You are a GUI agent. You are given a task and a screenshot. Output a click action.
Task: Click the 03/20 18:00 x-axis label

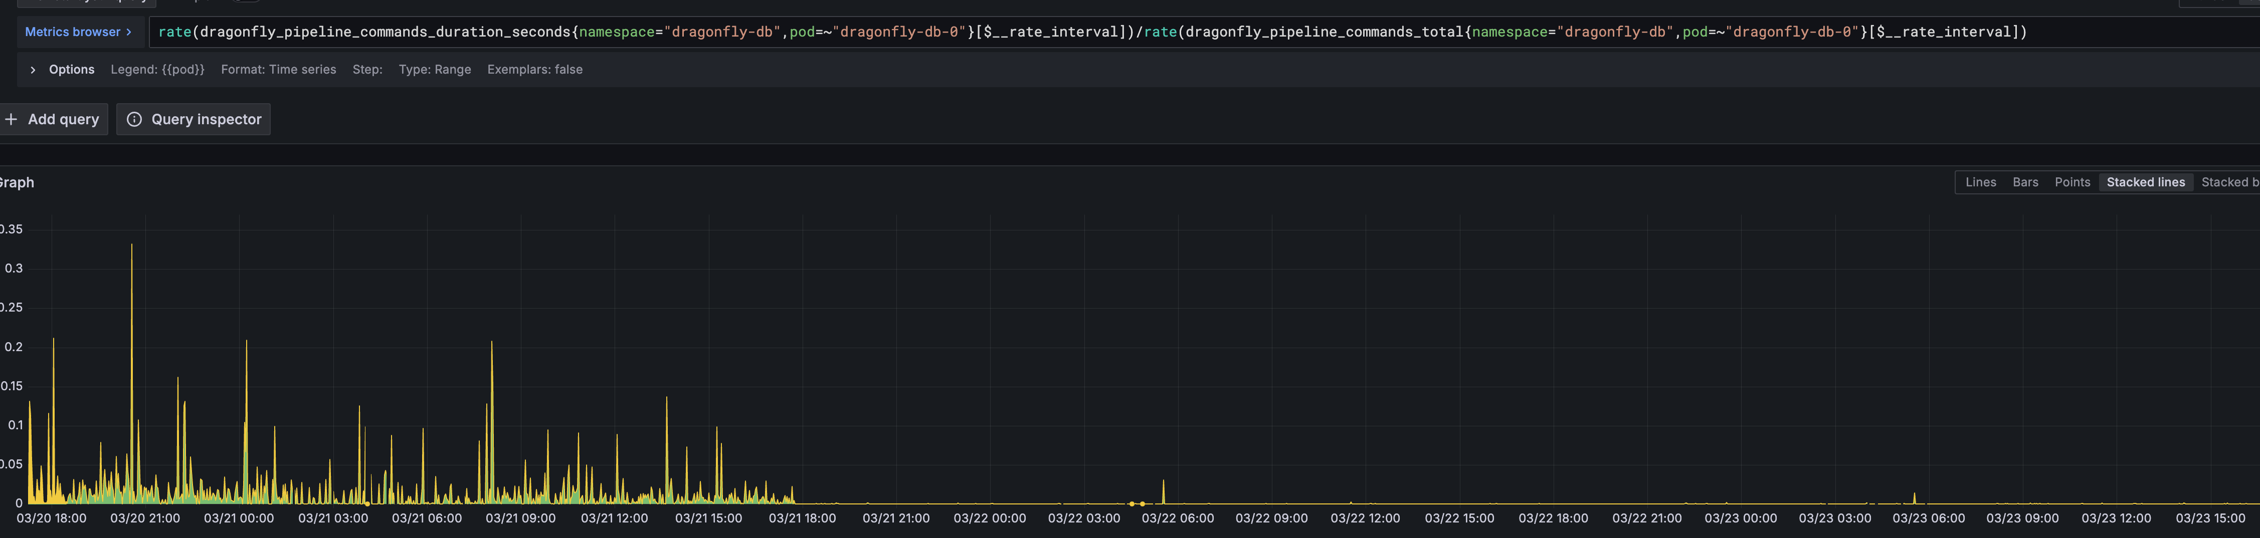coord(52,519)
